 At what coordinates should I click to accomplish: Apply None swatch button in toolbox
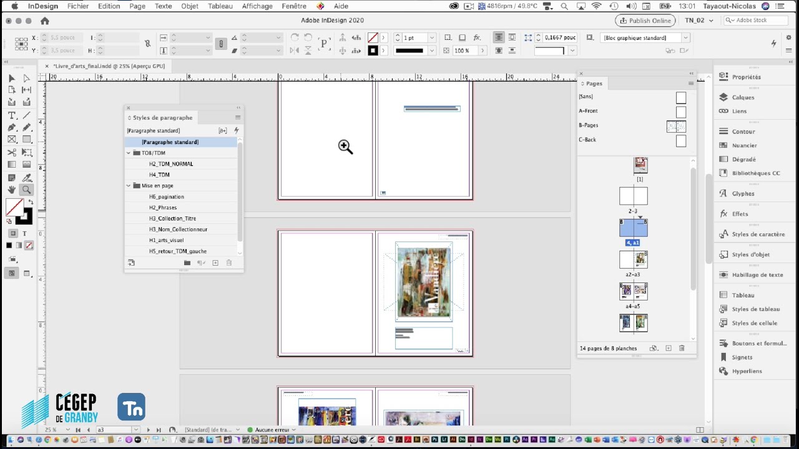29,245
